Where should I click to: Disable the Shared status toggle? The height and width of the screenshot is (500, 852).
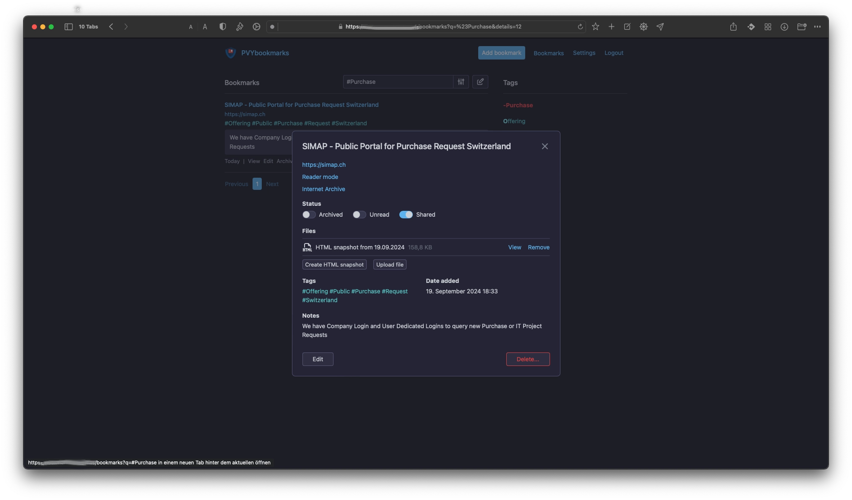pyautogui.click(x=405, y=214)
